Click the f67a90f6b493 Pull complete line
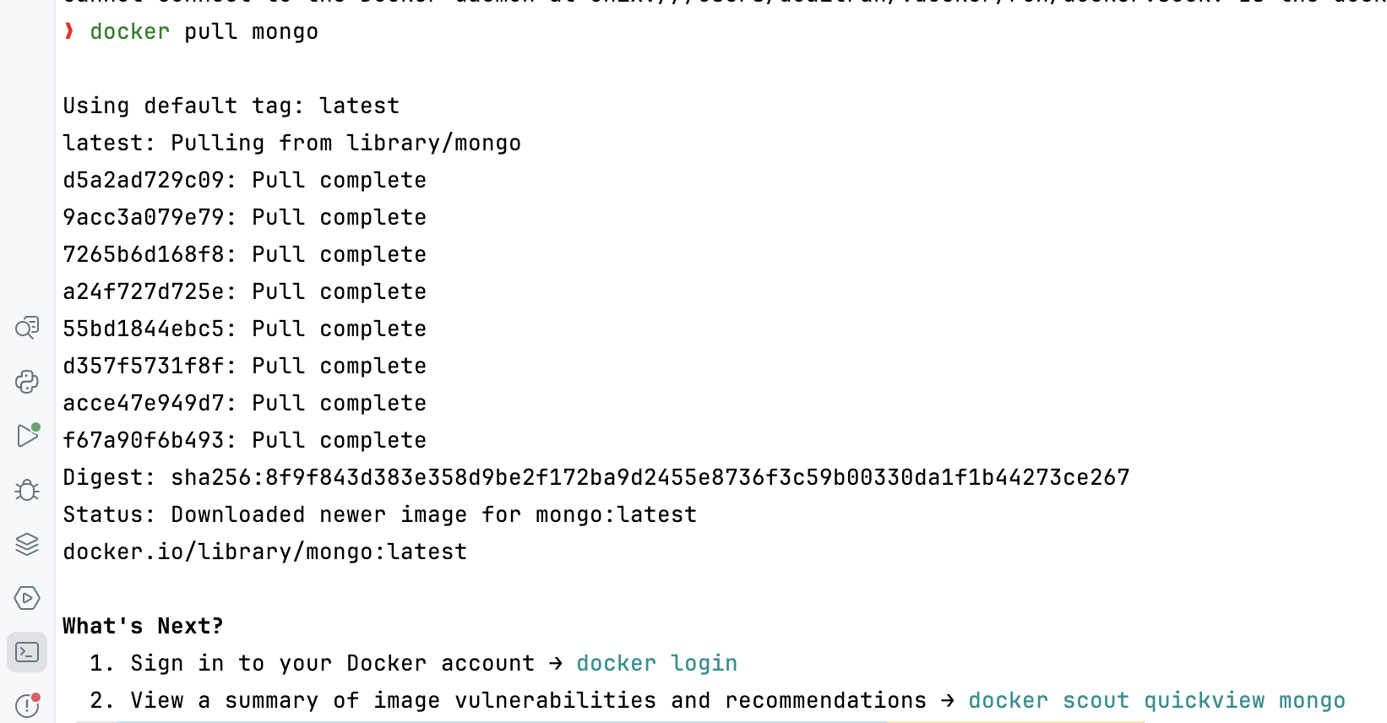This screenshot has height=723, width=1387. coord(244,440)
